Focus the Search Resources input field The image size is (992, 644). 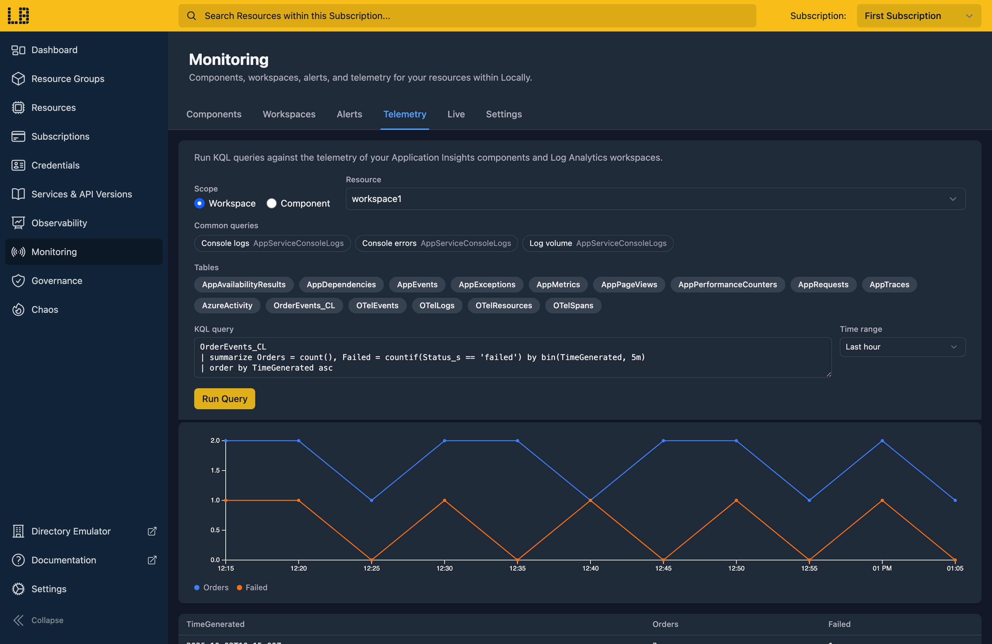467,16
